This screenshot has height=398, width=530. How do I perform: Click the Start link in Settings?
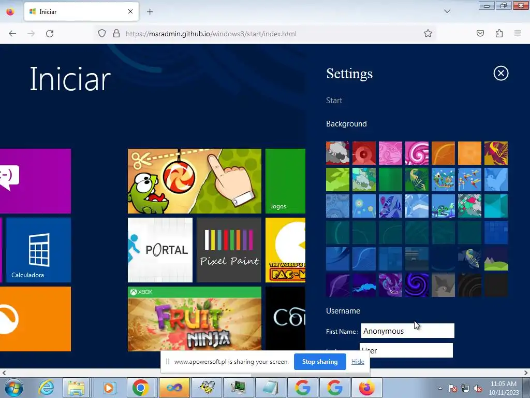tap(334, 101)
